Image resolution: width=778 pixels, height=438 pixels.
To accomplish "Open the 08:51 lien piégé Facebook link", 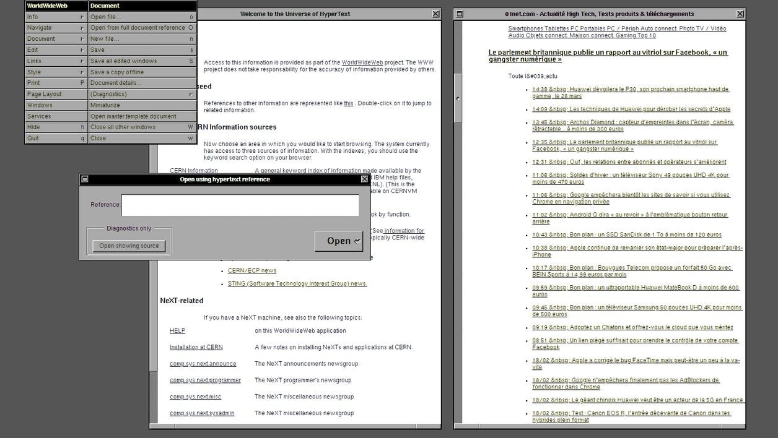I will pyautogui.click(x=636, y=344).
